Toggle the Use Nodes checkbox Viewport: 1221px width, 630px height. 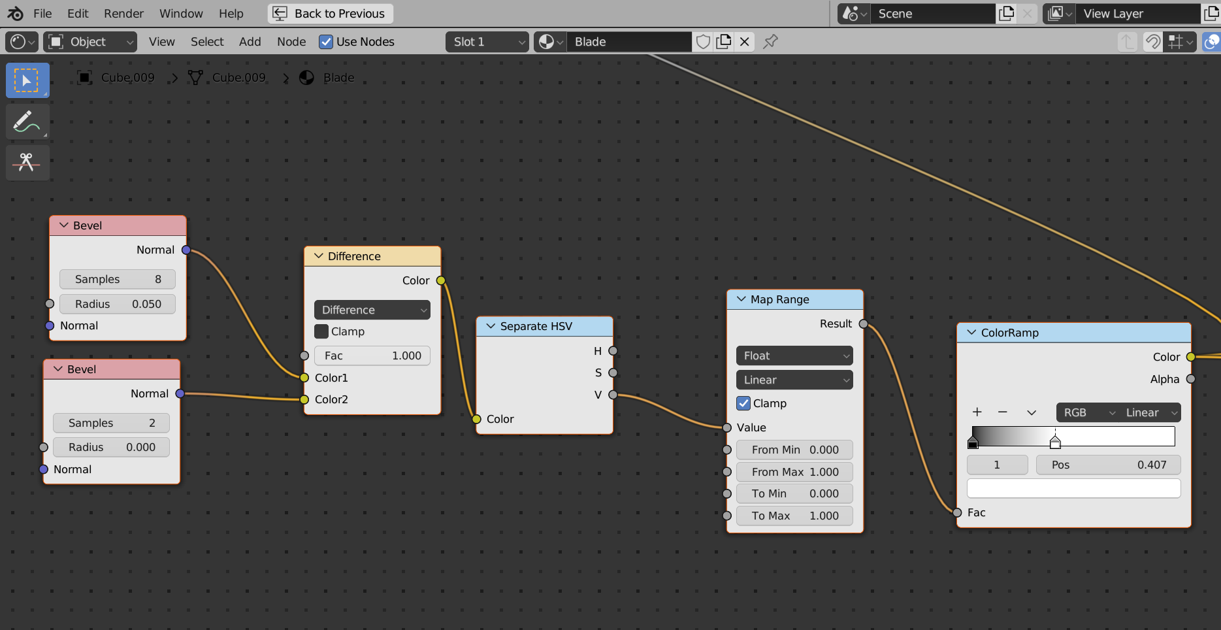point(326,42)
